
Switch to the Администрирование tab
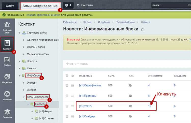point(40,6)
